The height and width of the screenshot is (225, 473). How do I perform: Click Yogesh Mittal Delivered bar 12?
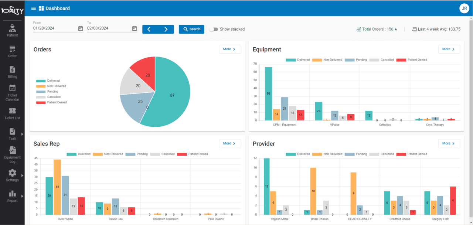click(x=267, y=186)
